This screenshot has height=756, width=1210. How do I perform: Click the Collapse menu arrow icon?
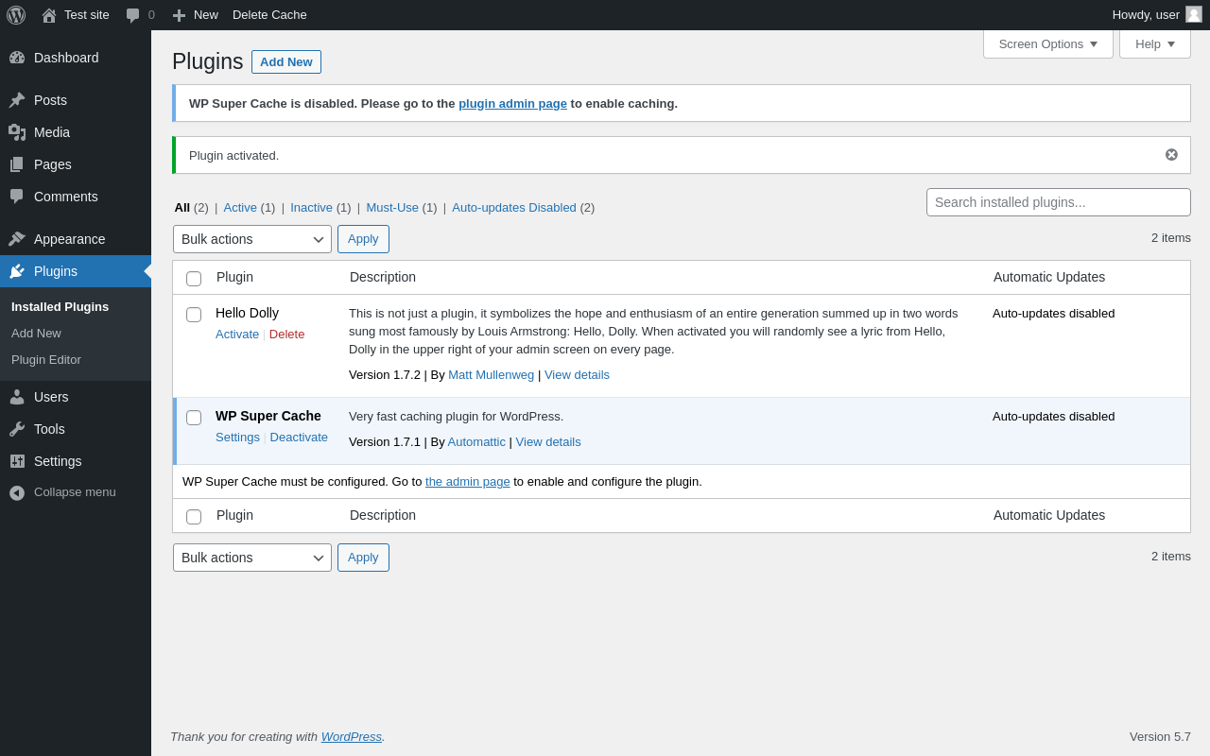point(17,492)
